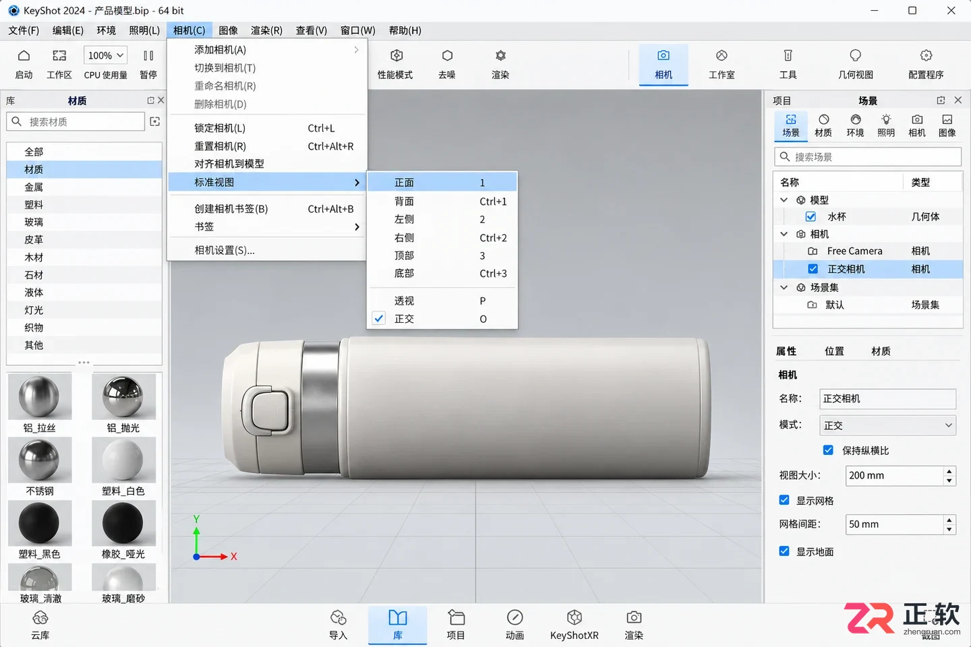This screenshot has height=647, width=971.
Task: Open the 渲染(R) menu
Action: pyautogui.click(x=266, y=30)
